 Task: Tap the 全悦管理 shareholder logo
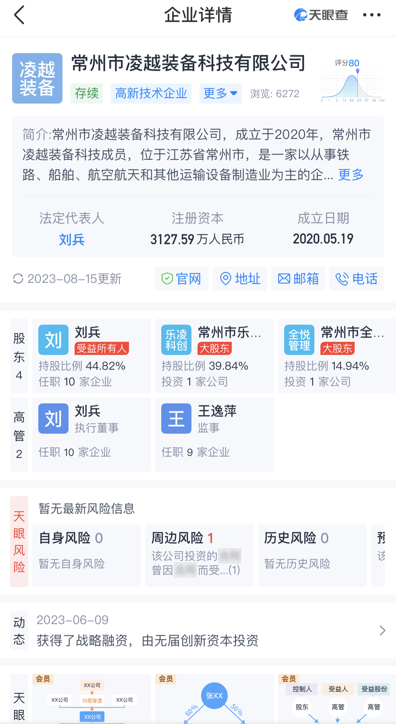pos(299,340)
